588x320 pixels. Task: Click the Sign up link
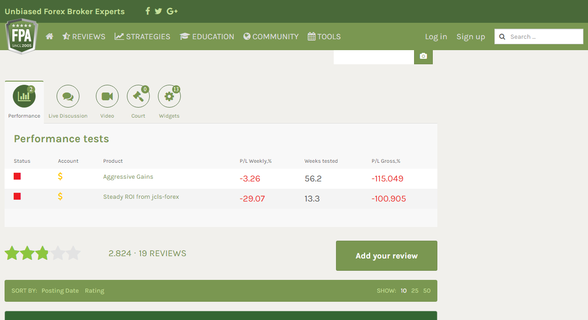click(471, 36)
